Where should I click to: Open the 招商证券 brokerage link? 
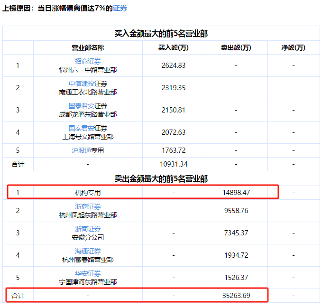[88, 61]
